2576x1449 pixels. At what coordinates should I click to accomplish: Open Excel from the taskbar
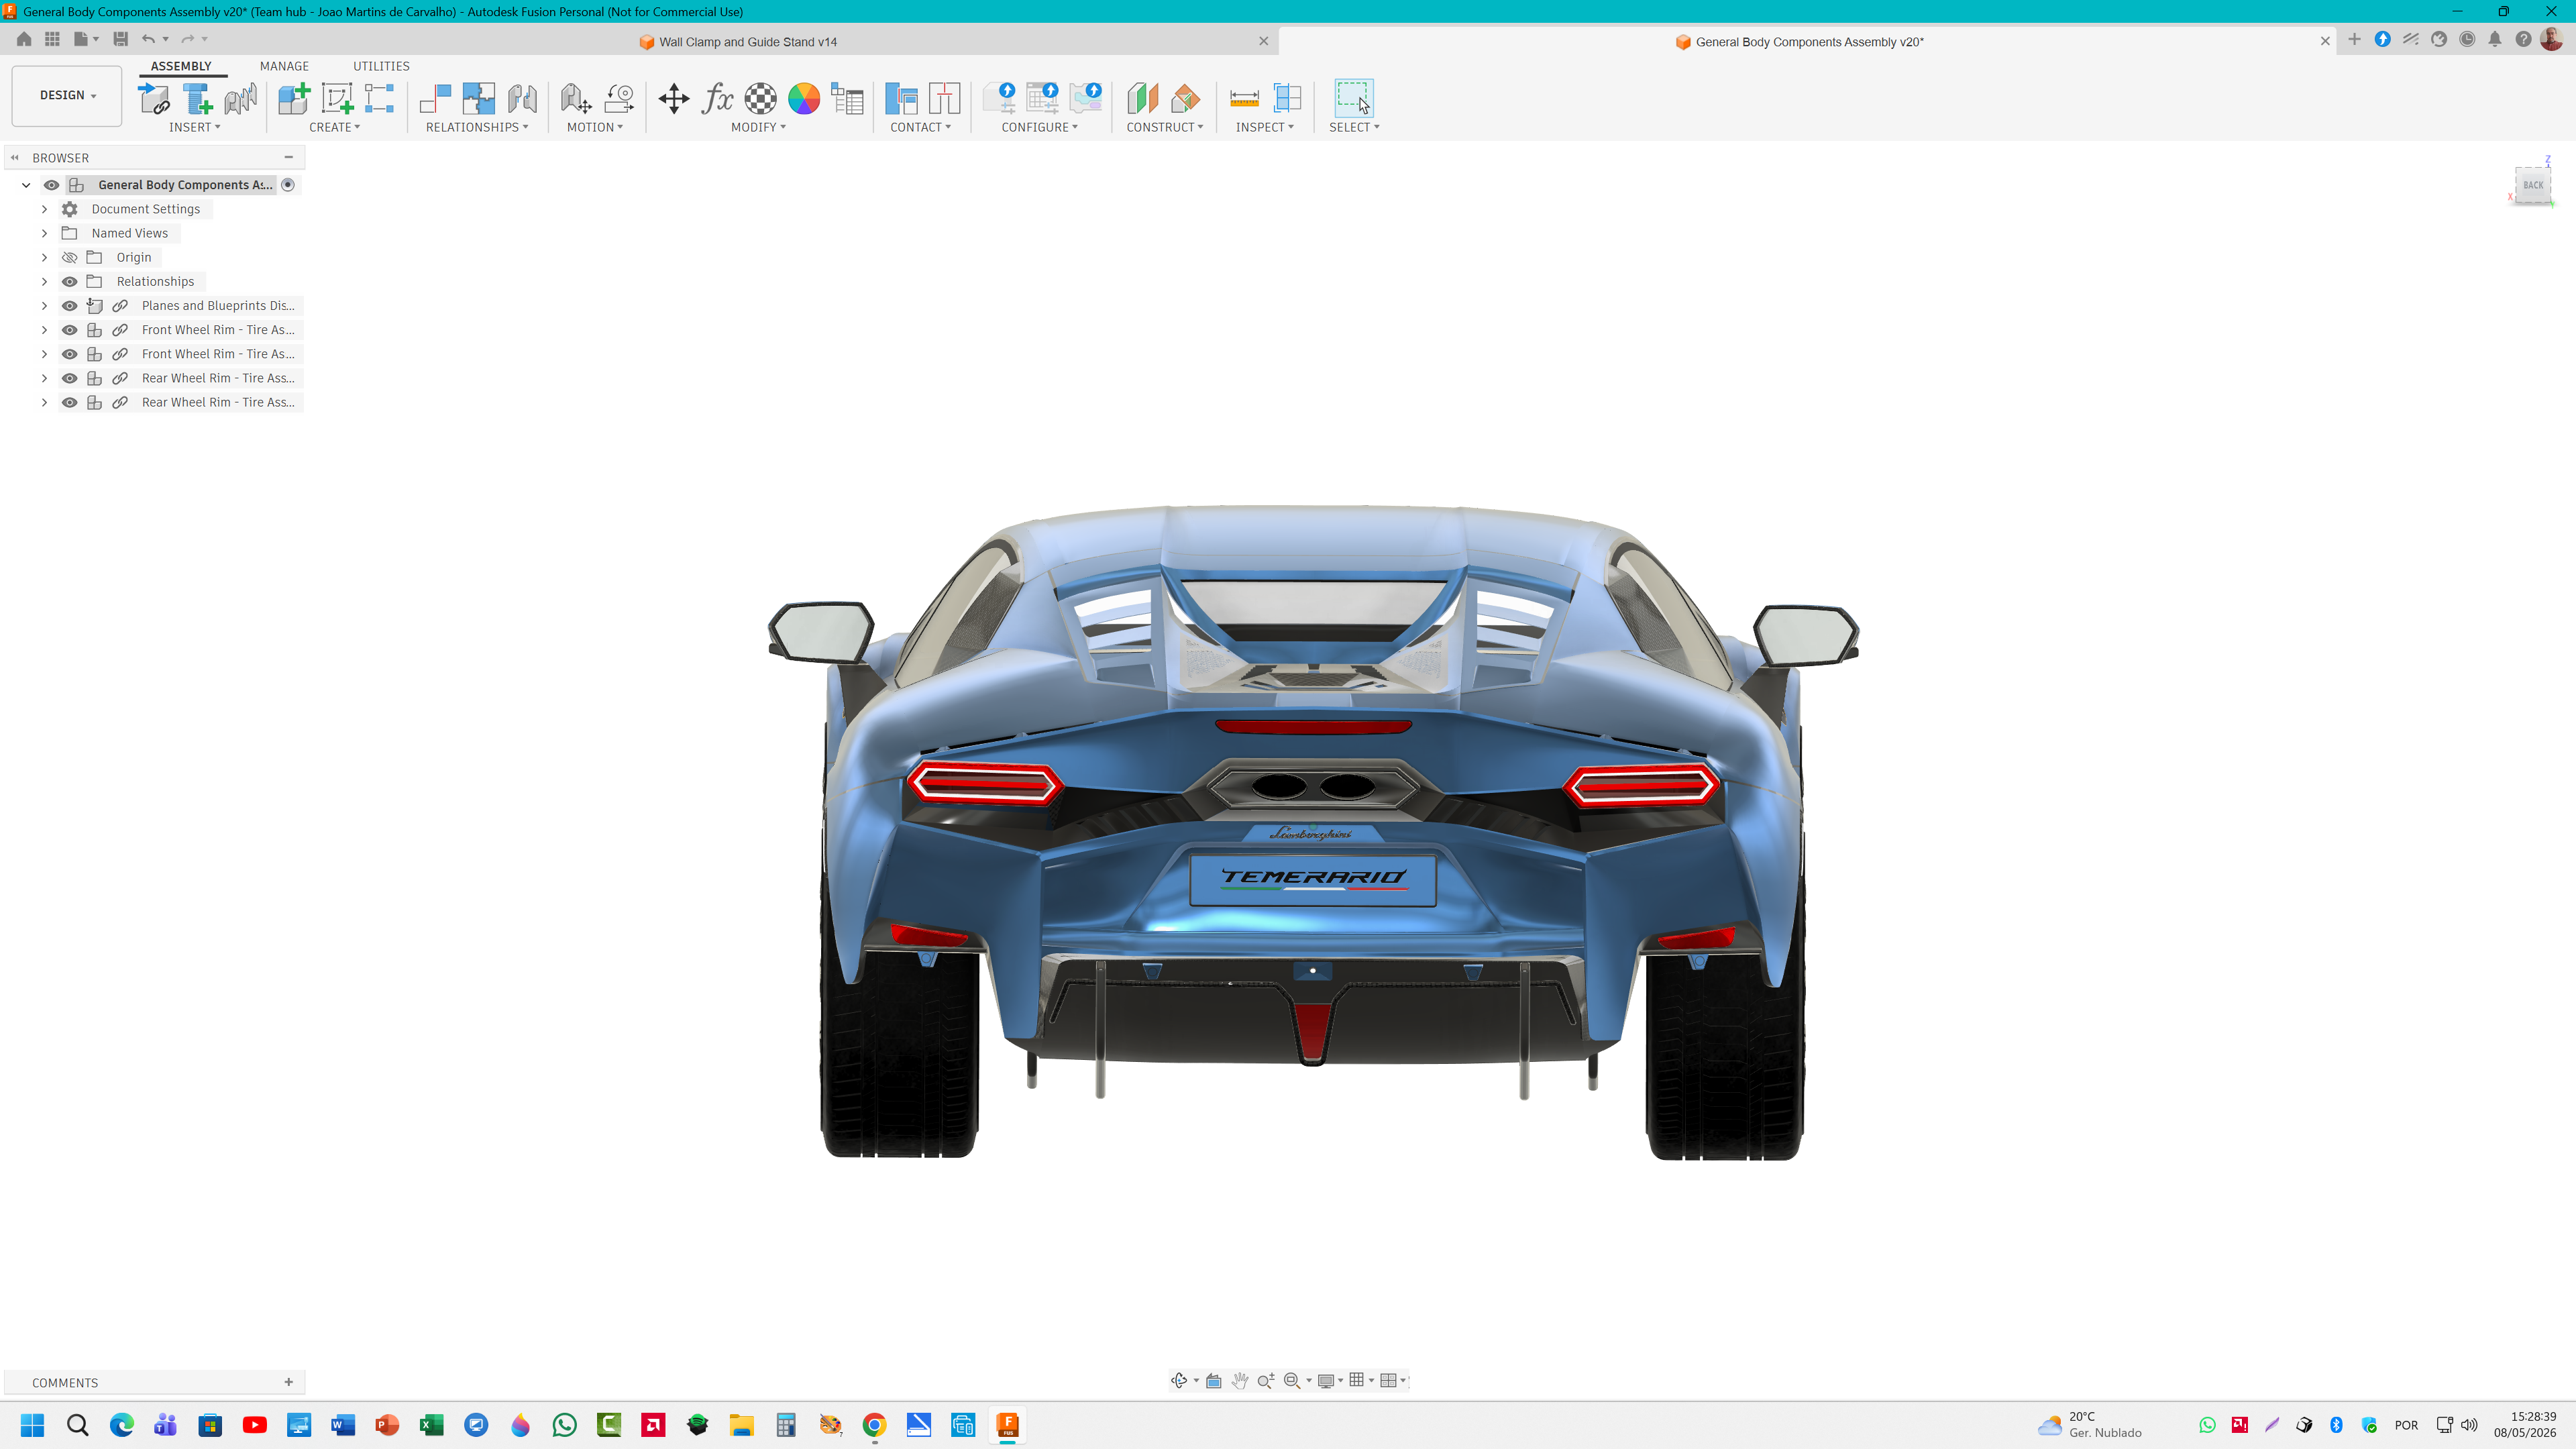click(432, 1425)
